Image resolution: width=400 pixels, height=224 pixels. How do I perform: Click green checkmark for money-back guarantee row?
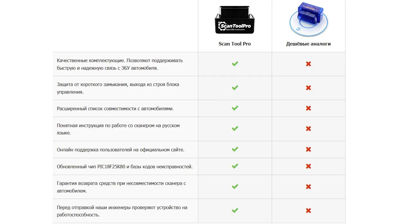tap(235, 186)
